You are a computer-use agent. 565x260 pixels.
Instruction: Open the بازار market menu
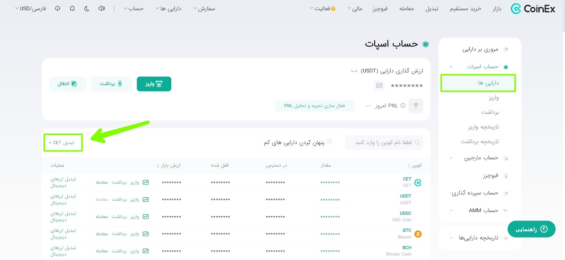497,8
